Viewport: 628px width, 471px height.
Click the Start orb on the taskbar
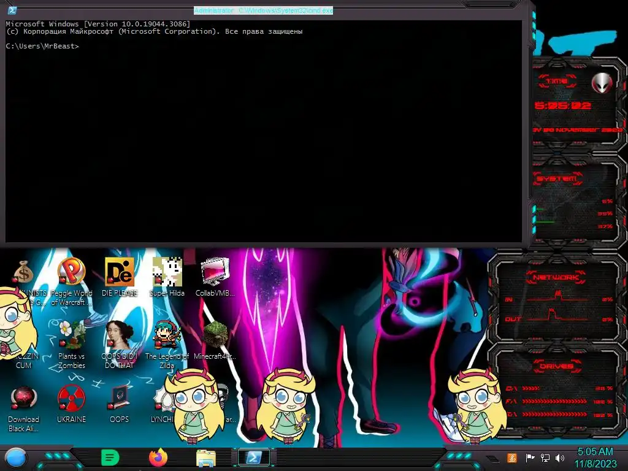tap(16, 458)
